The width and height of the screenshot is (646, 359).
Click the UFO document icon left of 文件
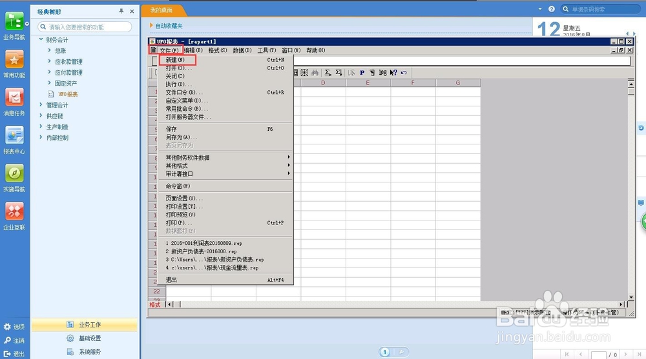coord(153,50)
